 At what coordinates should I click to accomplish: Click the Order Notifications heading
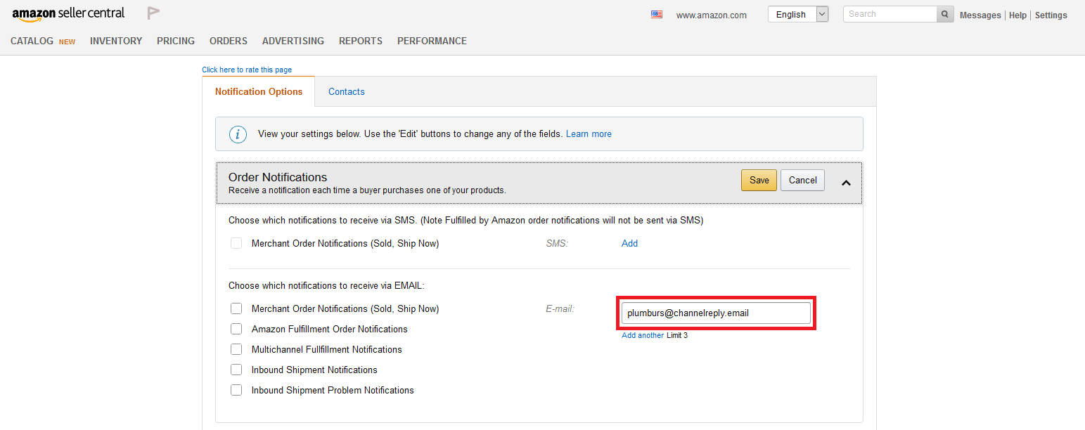point(278,177)
